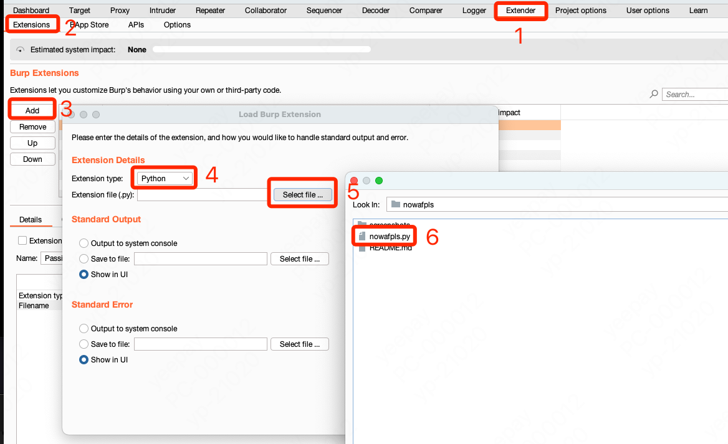
Task: Select Standard Output 'Output to system console' option
Action: pyautogui.click(x=84, y=243)
